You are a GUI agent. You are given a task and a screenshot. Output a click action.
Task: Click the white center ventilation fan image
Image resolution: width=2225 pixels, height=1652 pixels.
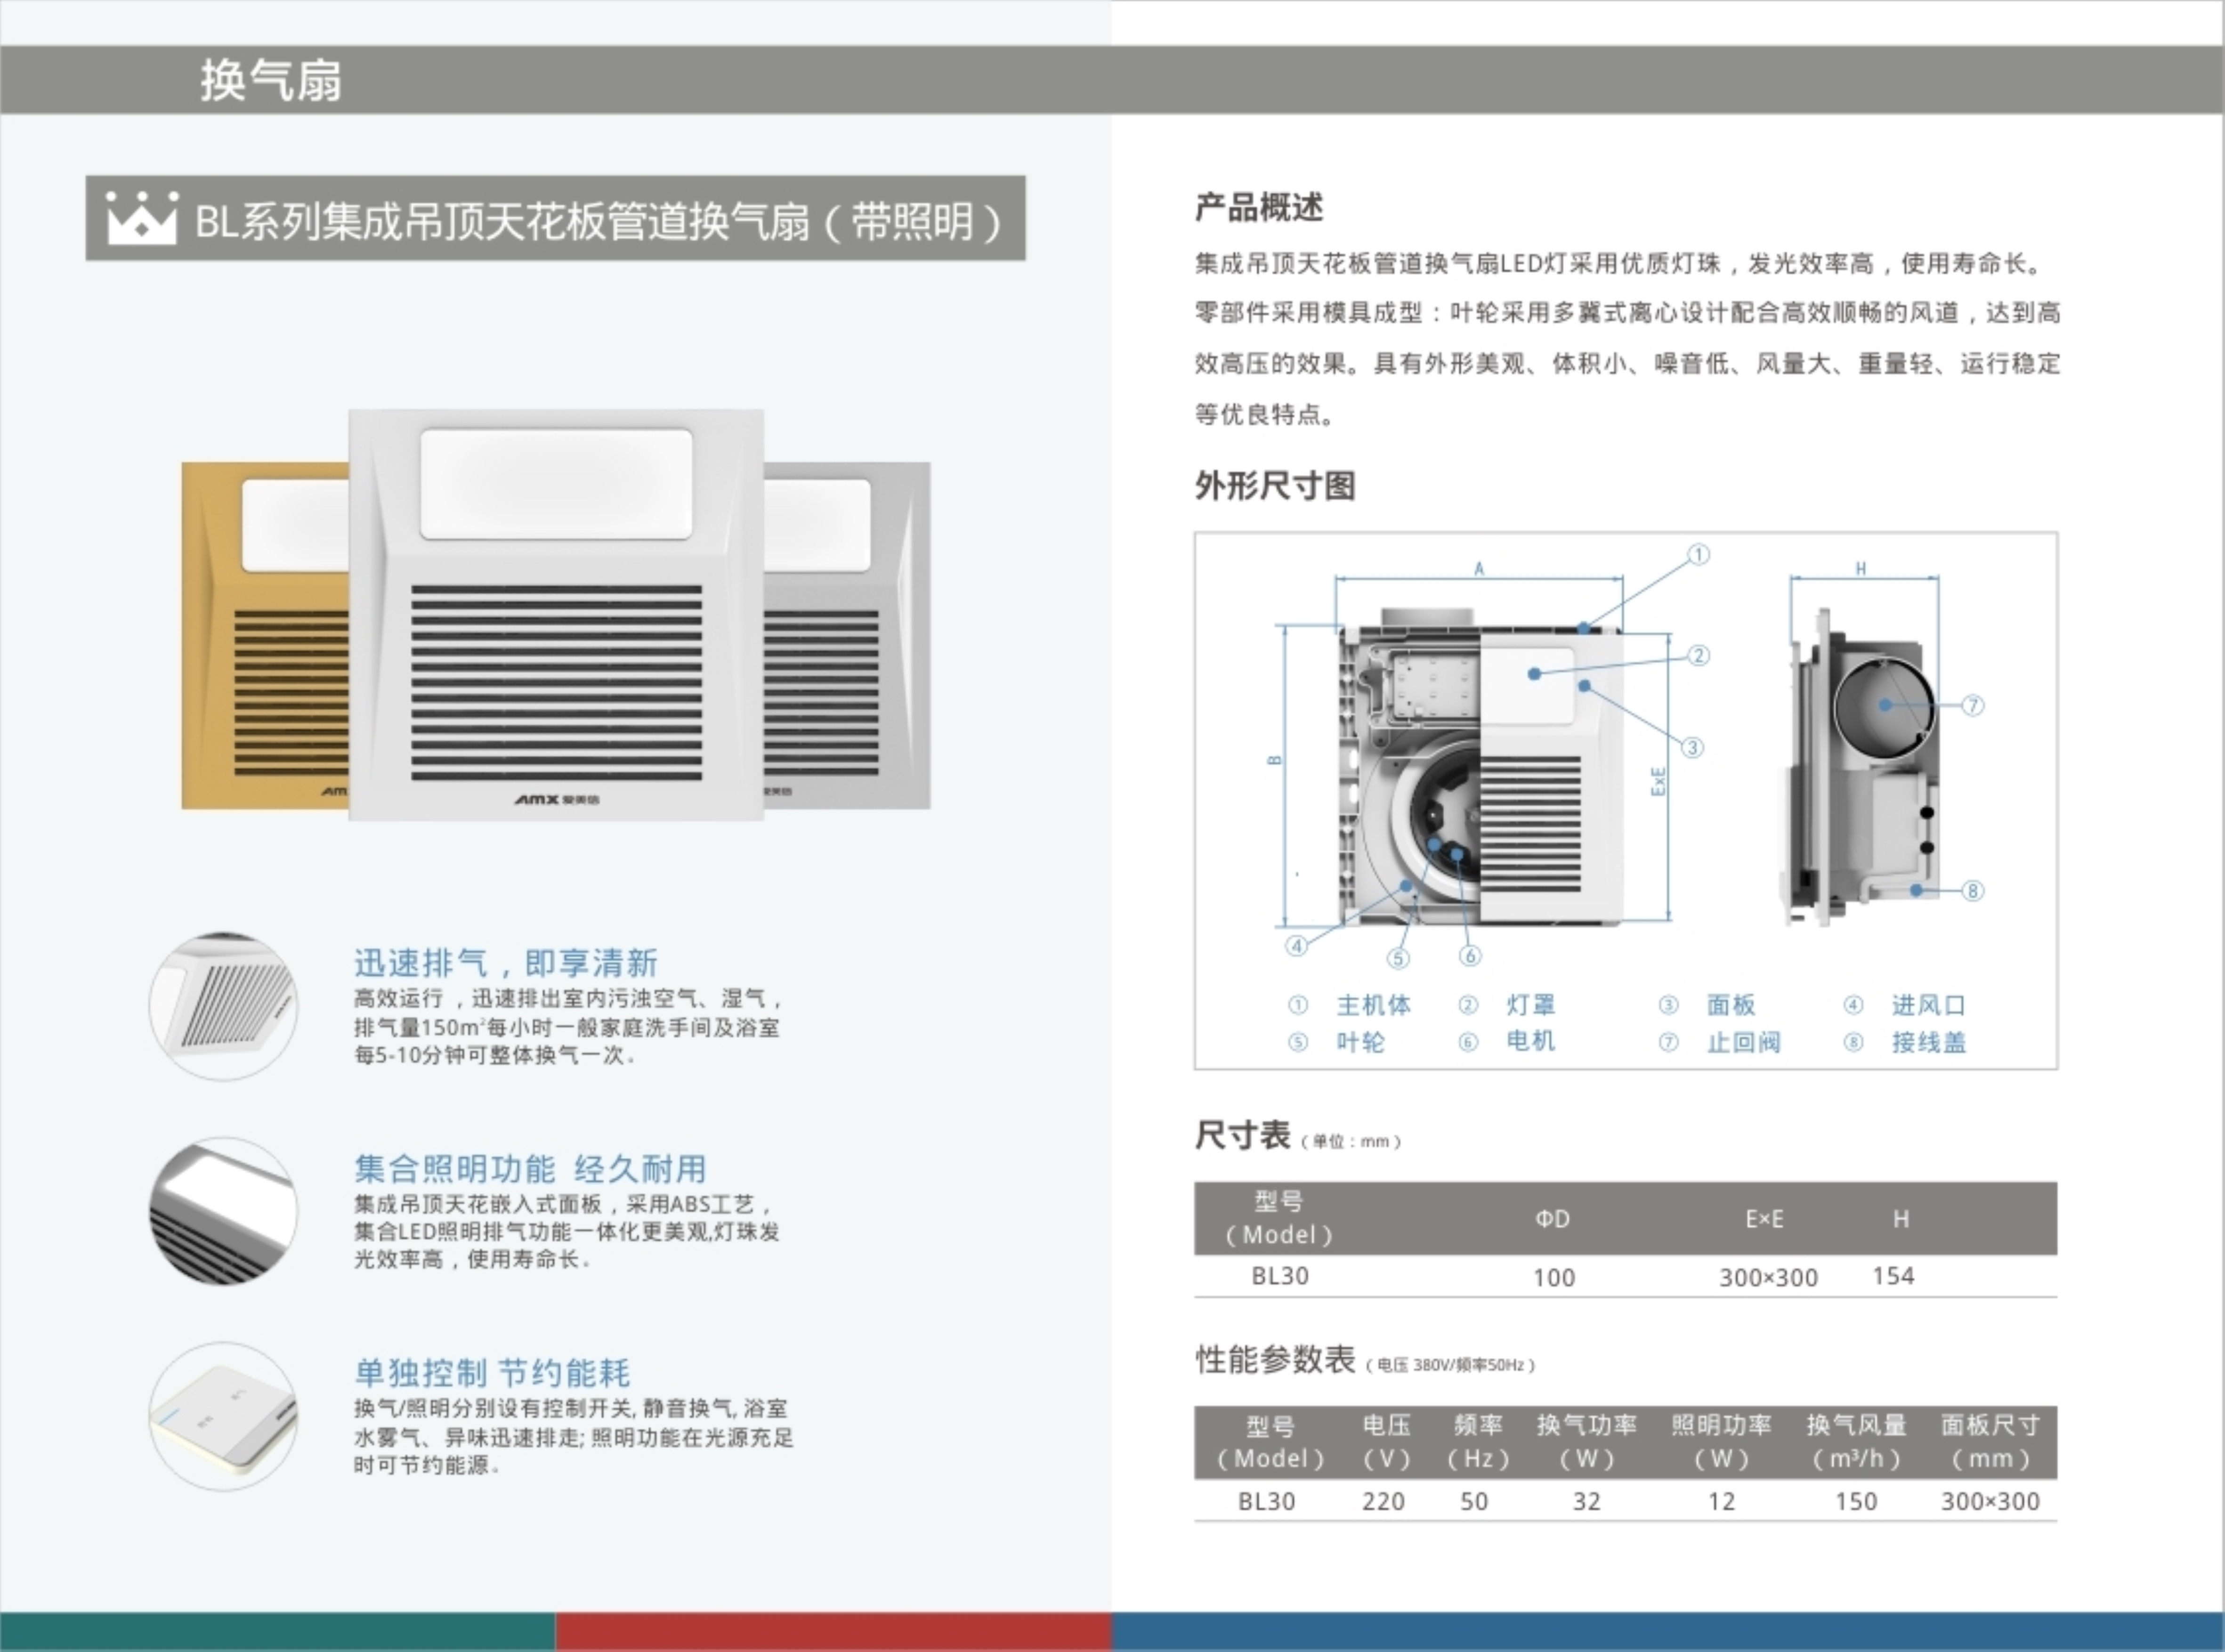[556, 615]
